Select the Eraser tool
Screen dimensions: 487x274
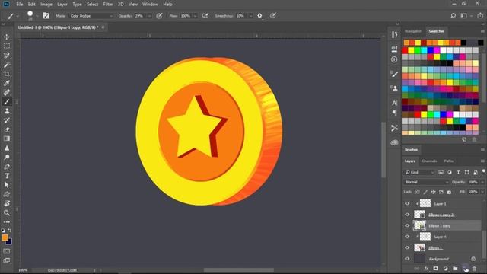click(x=7, y=129)
